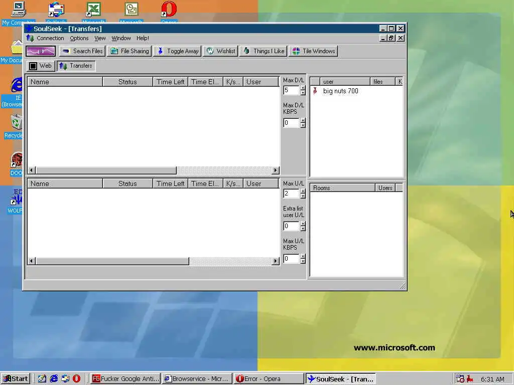Viewport: 514px width, 385px height.
Task: Switch to Error - Opera taskbar window
Action: [x=269, y=379]
